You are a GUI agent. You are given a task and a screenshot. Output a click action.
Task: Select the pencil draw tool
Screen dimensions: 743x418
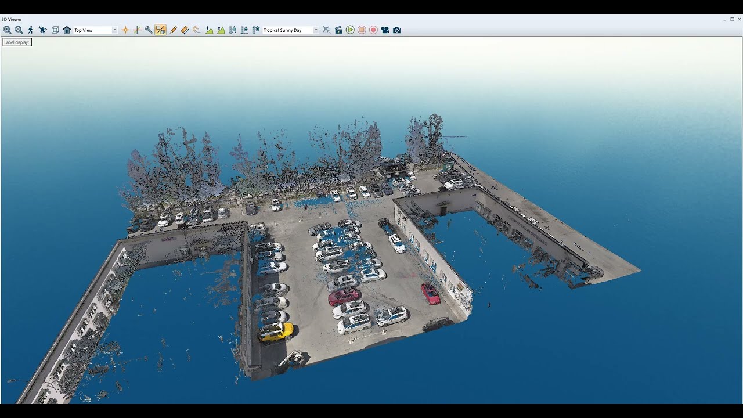pos(173,30)
